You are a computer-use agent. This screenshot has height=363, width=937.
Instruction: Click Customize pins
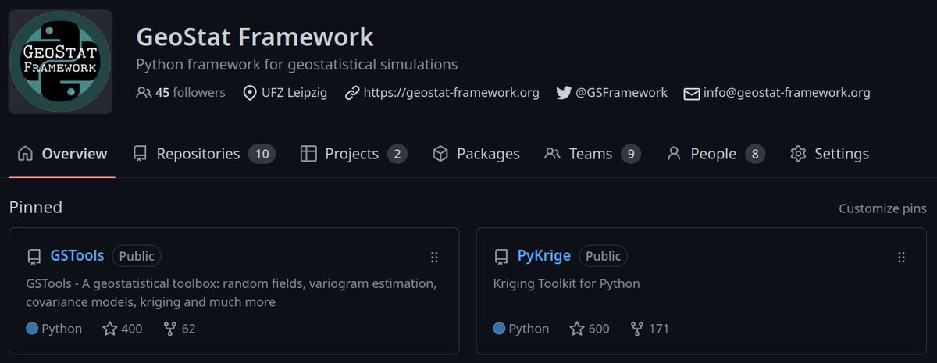882,208
